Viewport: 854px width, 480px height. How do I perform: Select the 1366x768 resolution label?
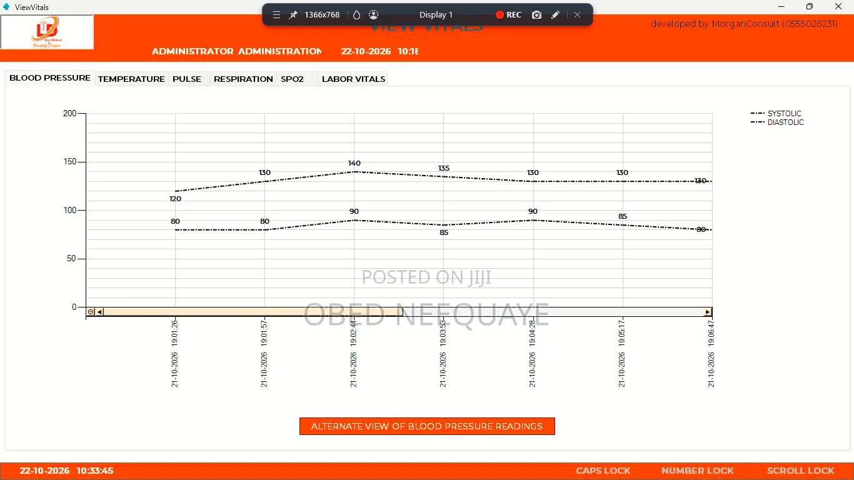tap(322, 14)
